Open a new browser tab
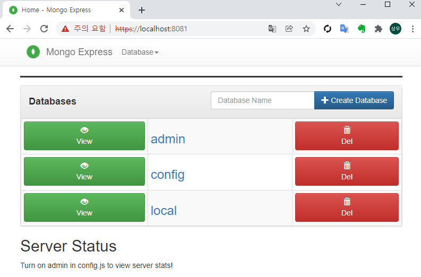 [x=142, y=10]
